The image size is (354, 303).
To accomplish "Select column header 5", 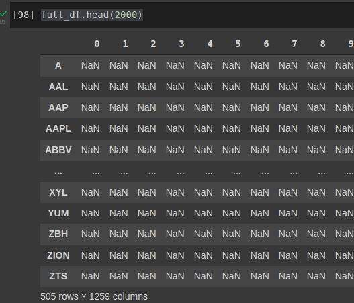I will [238, 44].
